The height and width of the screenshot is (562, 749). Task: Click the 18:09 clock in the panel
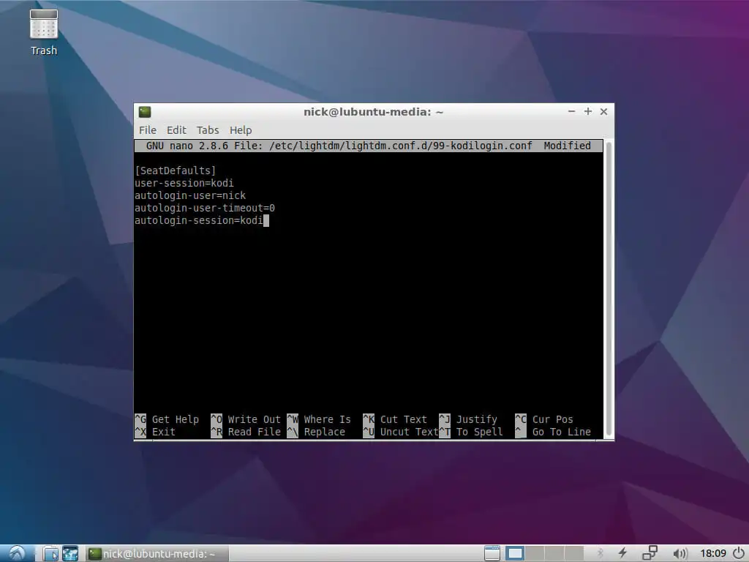point(712,553)
